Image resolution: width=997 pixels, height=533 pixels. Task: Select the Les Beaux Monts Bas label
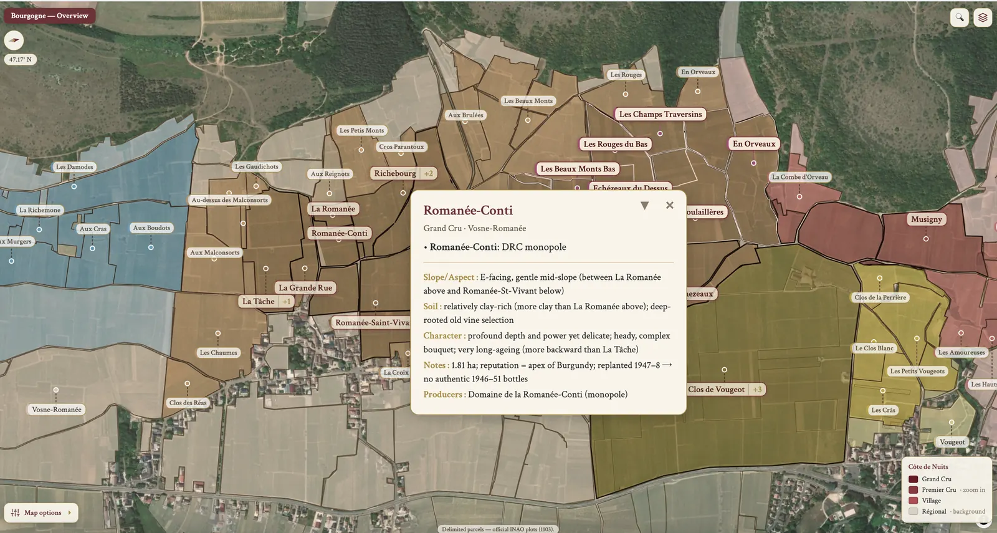(578, 169)
